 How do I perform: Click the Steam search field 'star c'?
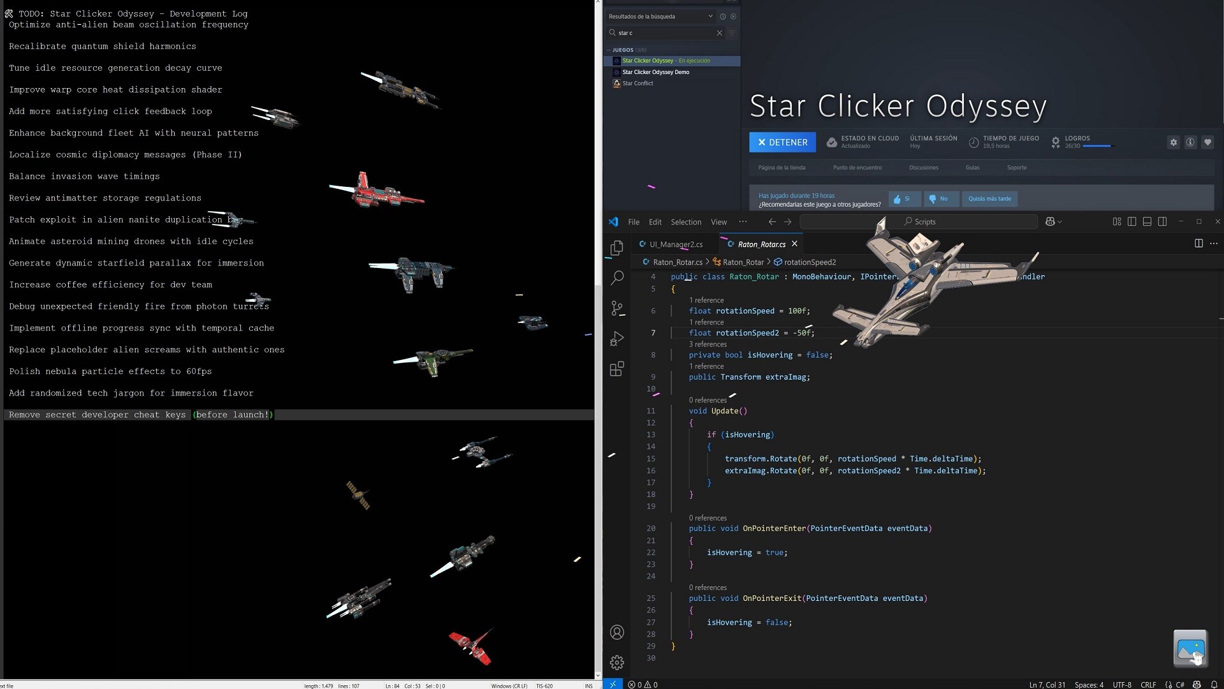coord(663,33)
